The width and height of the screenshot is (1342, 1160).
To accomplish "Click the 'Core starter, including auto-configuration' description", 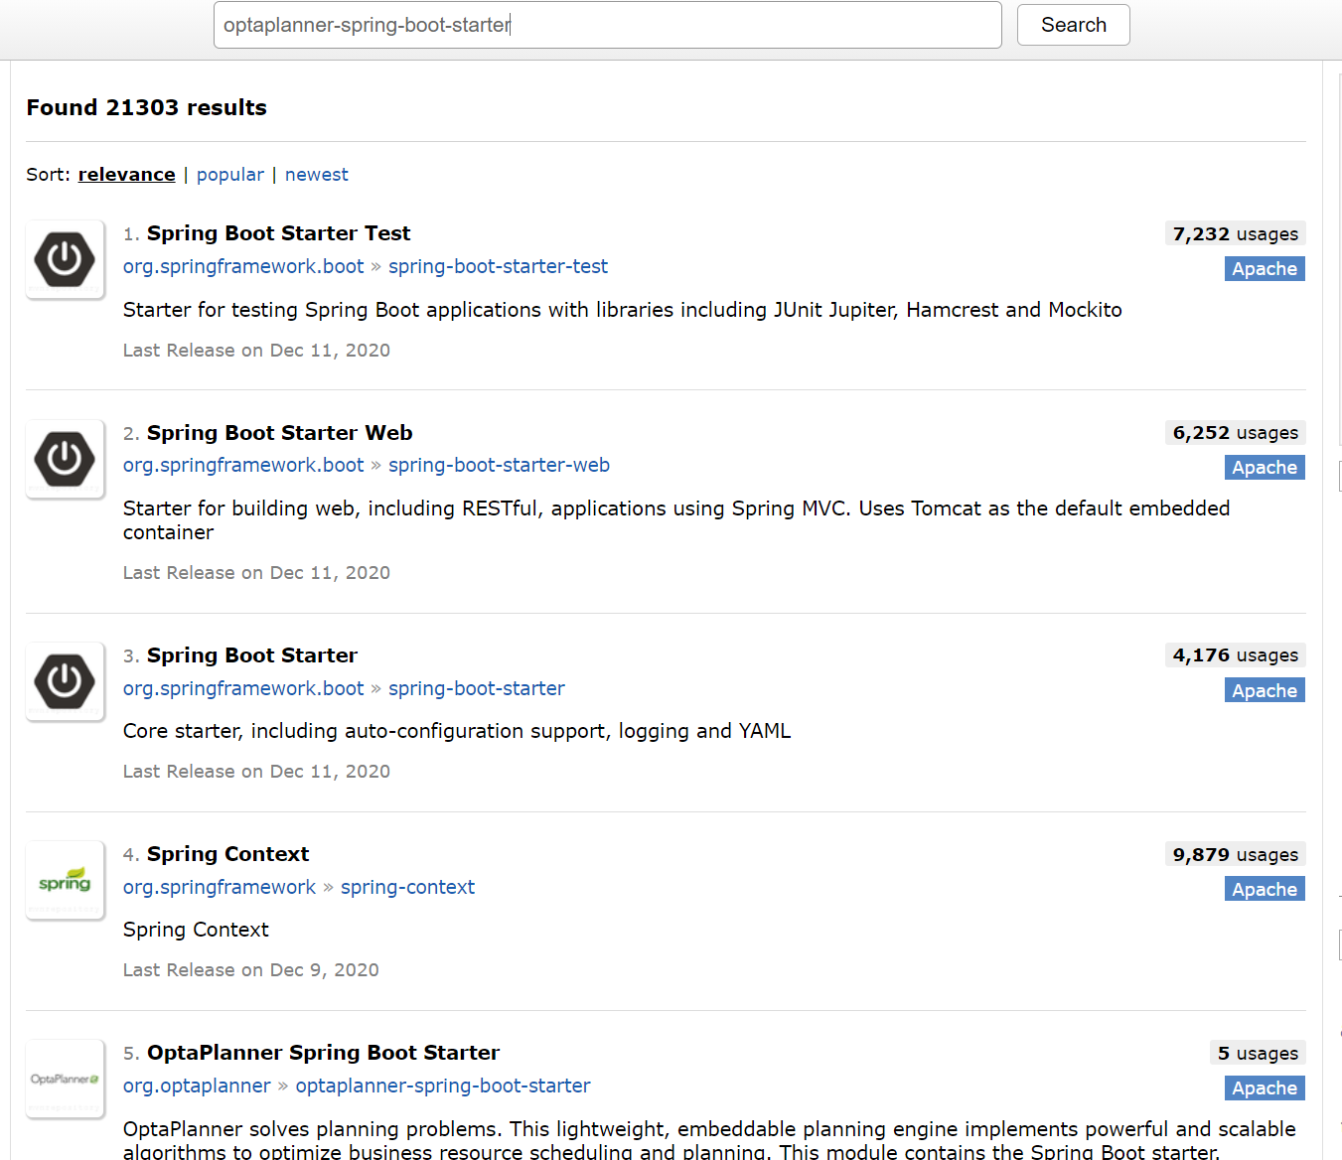I will click(457, 731).
